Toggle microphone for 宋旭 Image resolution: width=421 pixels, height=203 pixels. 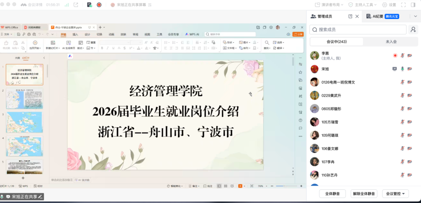(x=402, y=69)
